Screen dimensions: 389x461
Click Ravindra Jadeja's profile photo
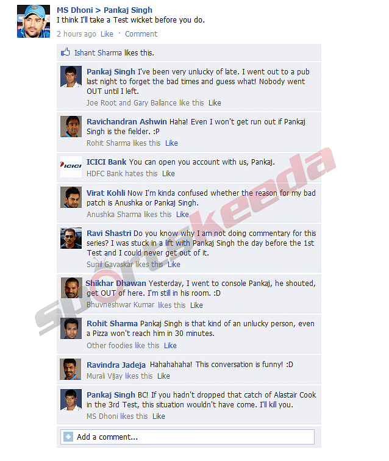tap(70, 369)
